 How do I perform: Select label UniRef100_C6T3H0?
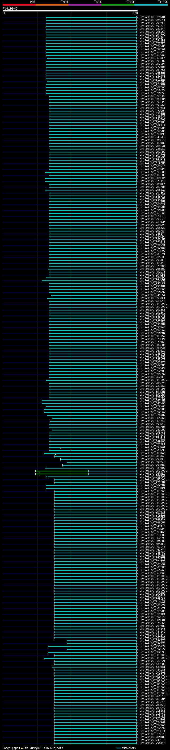point(152,81)
